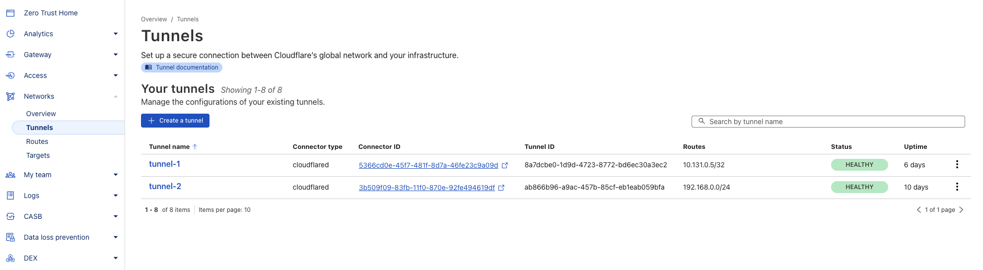This screenshot has width=983, height=270.
Task: Sort by Tunnel name column header
Action: click(x=170, y=147)
